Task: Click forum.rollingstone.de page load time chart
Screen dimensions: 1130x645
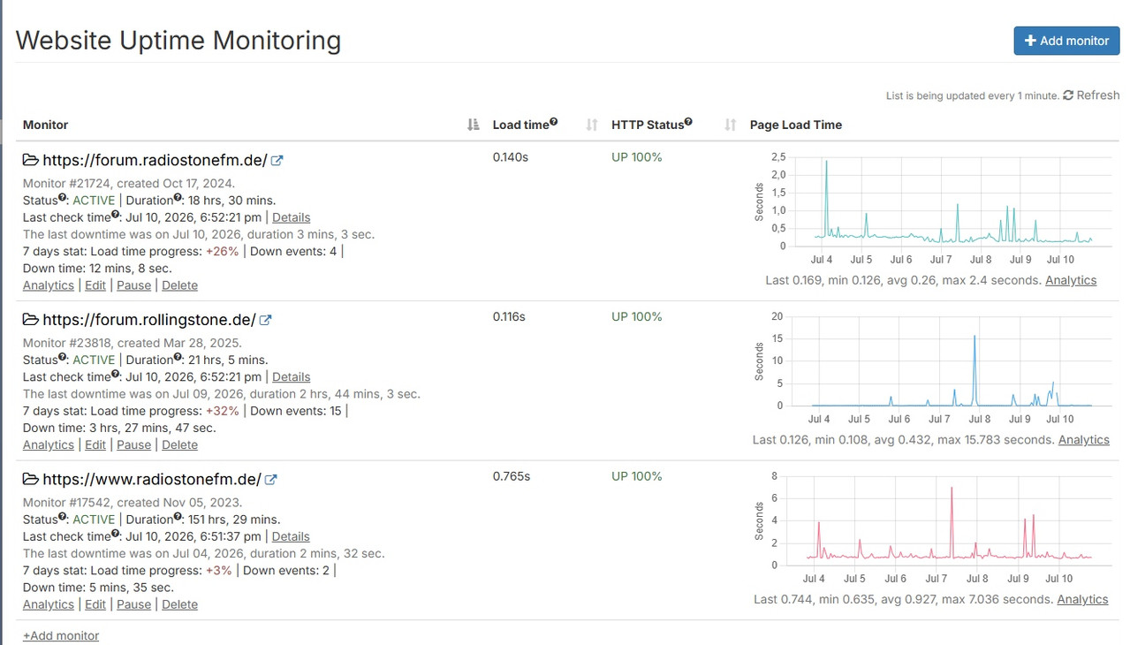Action: [930, 368]
